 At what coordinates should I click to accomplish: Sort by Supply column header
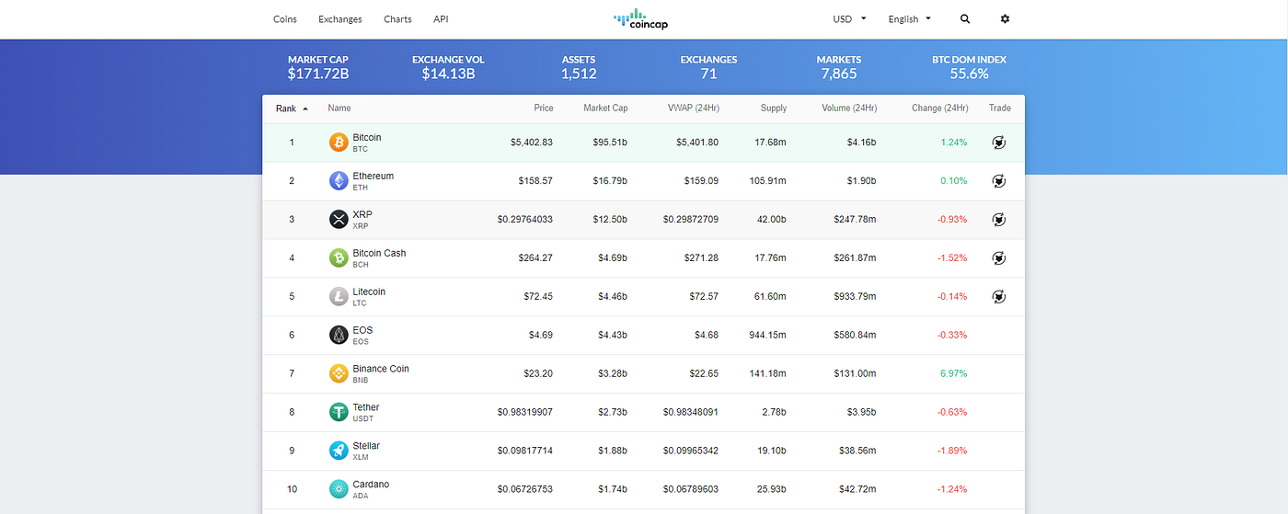[x=774, y=109]
